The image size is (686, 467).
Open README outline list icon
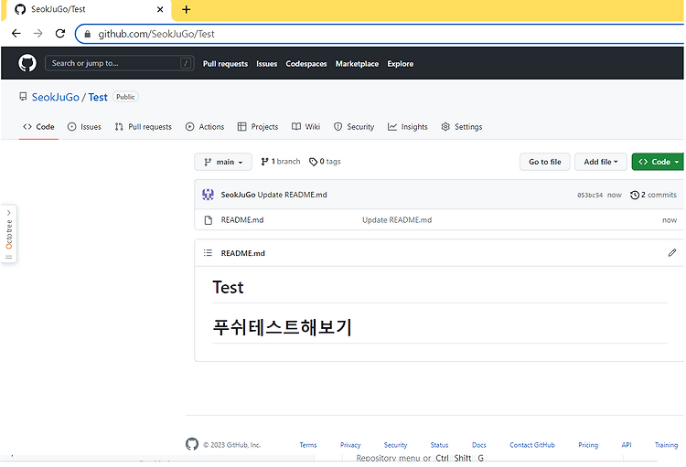(x=208, y=253)
